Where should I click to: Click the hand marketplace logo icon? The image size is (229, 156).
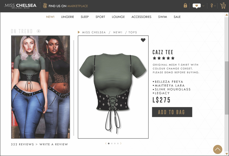click(45, 6)
